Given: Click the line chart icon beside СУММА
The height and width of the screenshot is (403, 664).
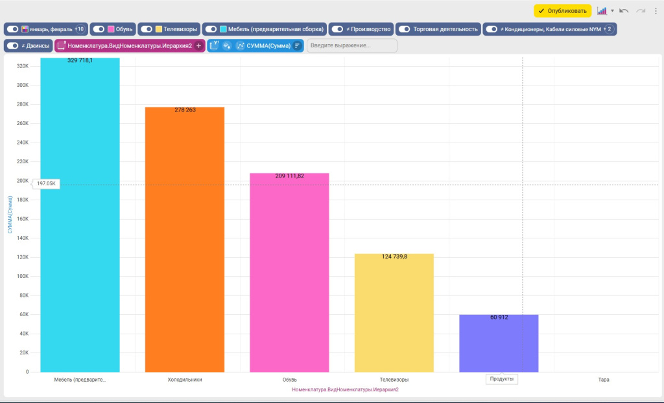Looking at the screenshot, I should coord(240,46).
